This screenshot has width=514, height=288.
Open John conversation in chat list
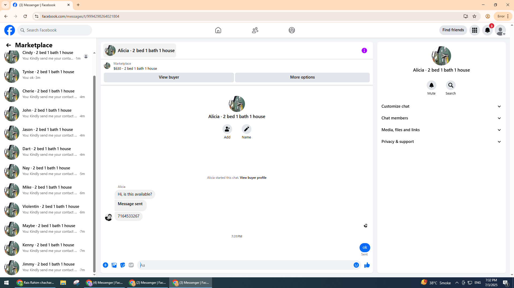[47, 113]
